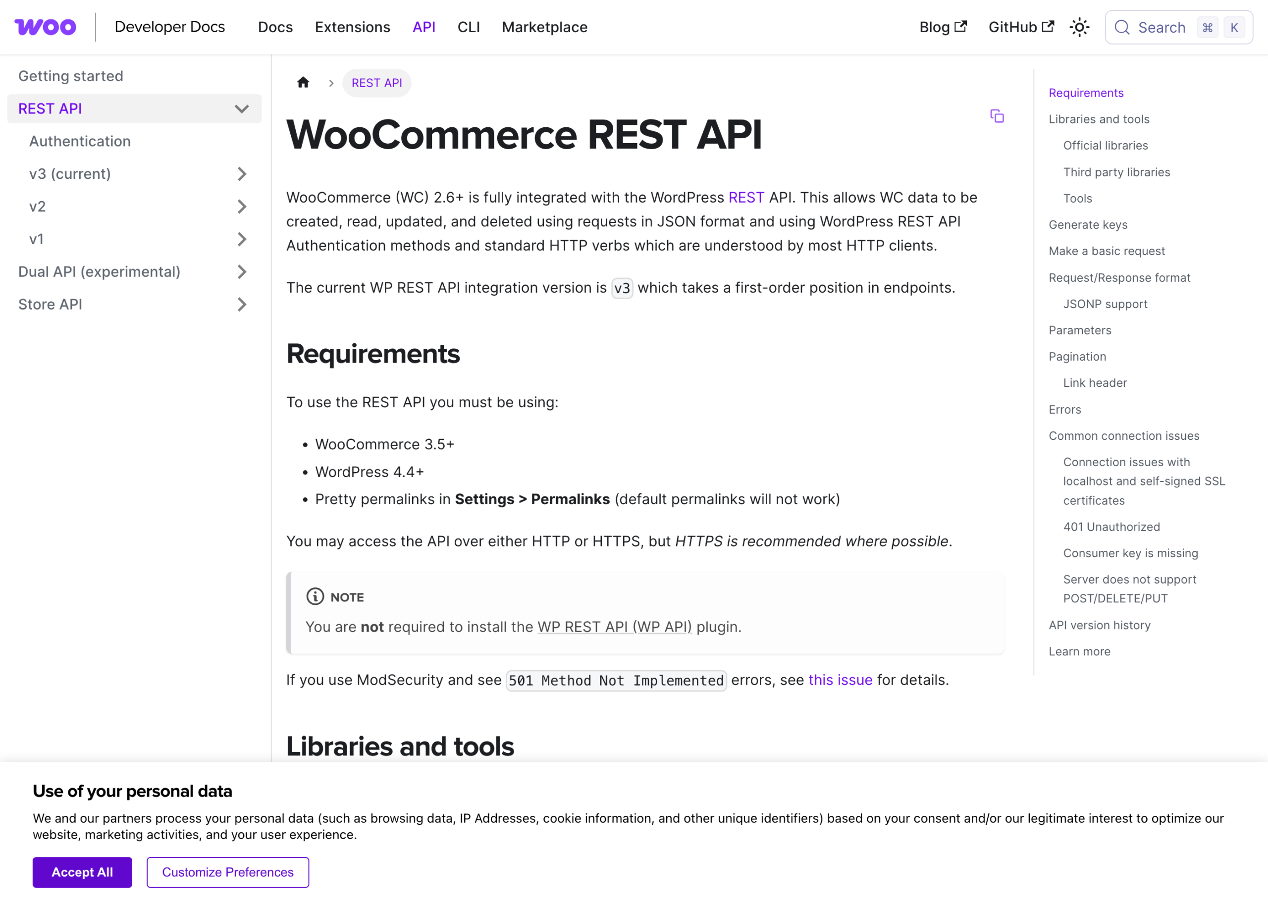The width and height of the screenshot is (1268, 906).
Task: Jump to Libraries and tools in contents
Action: (1099, 119)
